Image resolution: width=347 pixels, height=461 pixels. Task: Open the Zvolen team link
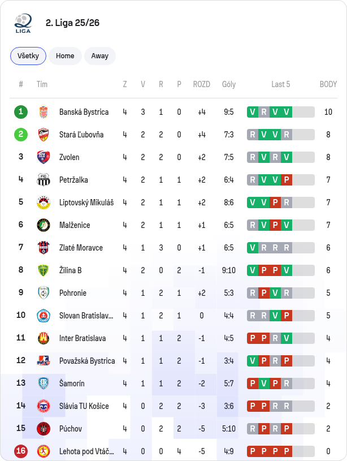(x=70, y=157)
